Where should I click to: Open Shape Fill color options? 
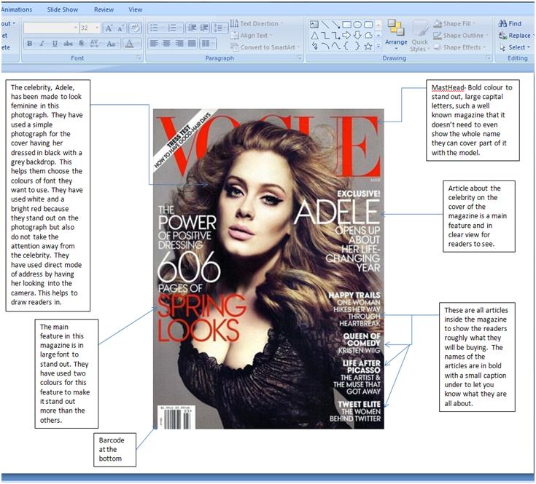pos(454,23)
